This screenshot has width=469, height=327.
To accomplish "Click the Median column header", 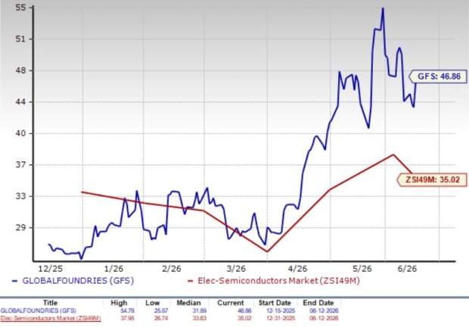I will coord(188,303).
